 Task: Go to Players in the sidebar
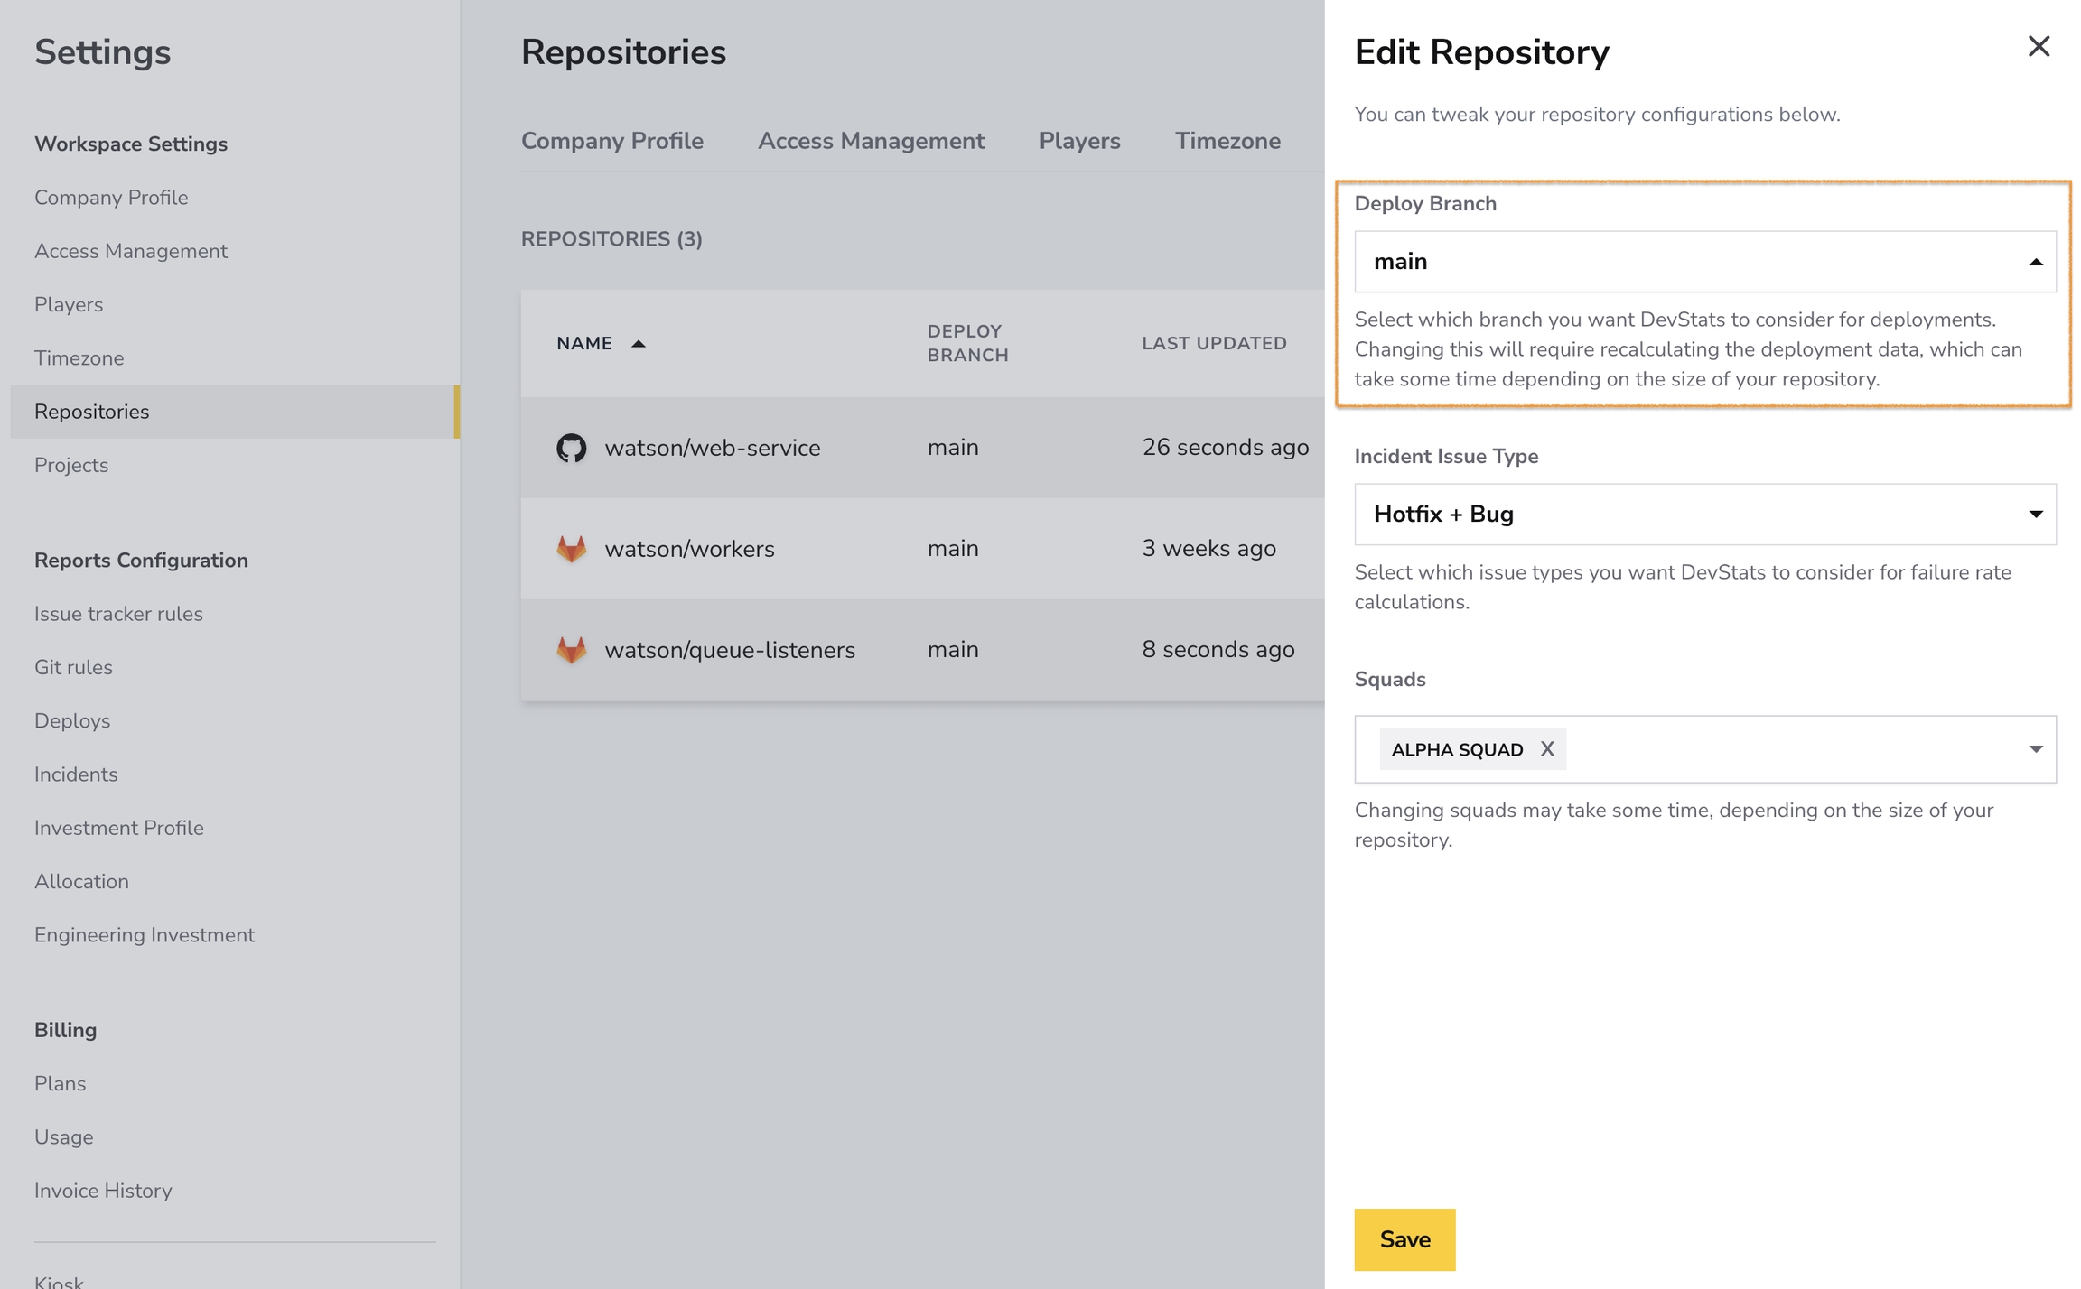(x=69, y=305)
